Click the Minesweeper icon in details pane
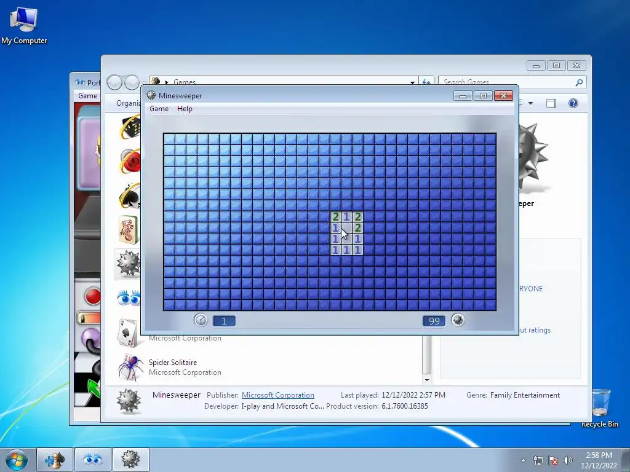This screenshot has height=472, width=630. coord(129,401)
